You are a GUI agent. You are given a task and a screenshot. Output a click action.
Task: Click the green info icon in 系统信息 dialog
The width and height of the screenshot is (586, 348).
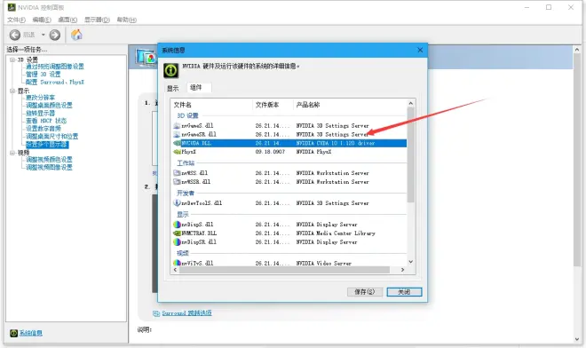coord(171,70)
